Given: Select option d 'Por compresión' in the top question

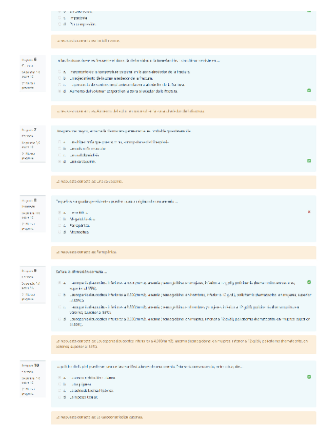Looking at the screenshot, I should 60,24.
